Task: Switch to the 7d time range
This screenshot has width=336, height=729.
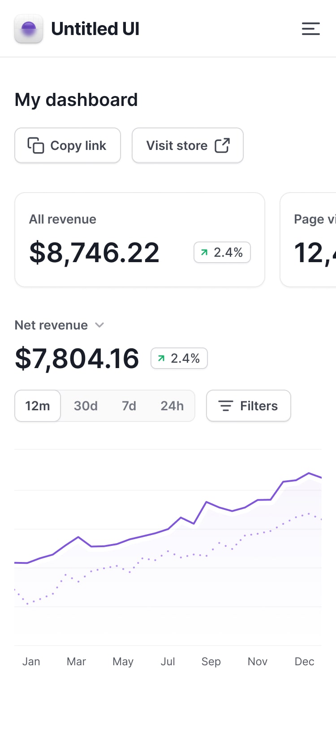Action: (x=129, y=406)
